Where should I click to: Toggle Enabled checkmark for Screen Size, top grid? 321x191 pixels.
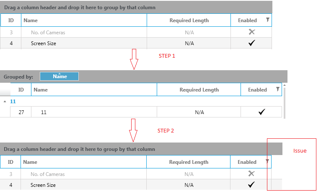pyautogui.click(x=252, y=43)
